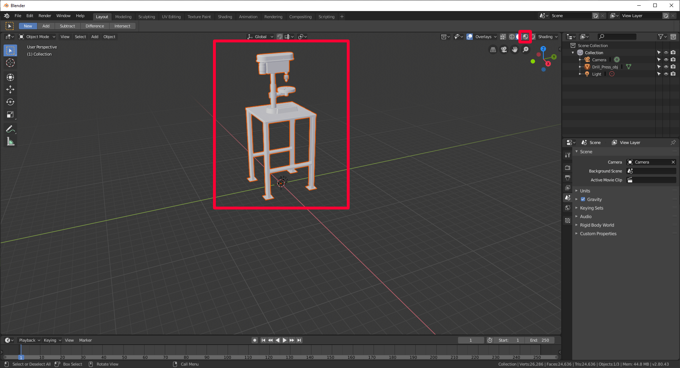Open the World properties tab
This screenshot has height=368, width=680.
click(568, 208)
